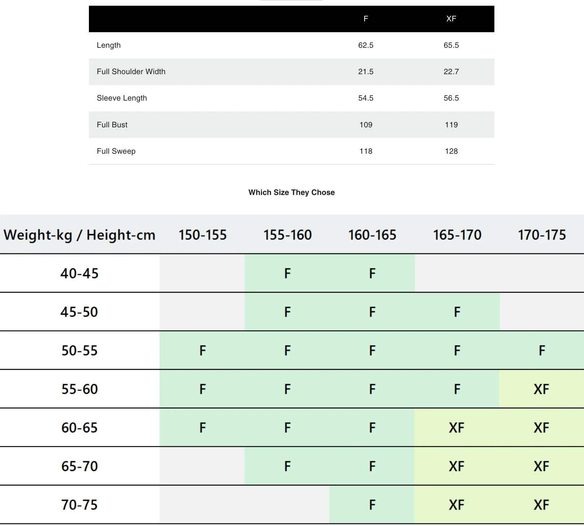Click the Which Size They Chose heading

(291, 192)
